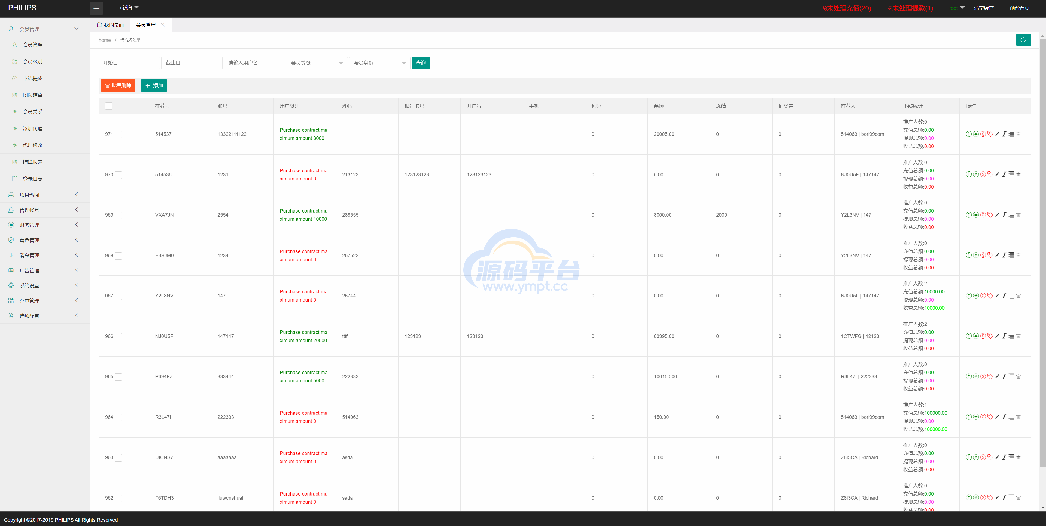Click the 前台首页 link
The image size is (1046, 526).
pyautogui.click(x=1020, y=8)
